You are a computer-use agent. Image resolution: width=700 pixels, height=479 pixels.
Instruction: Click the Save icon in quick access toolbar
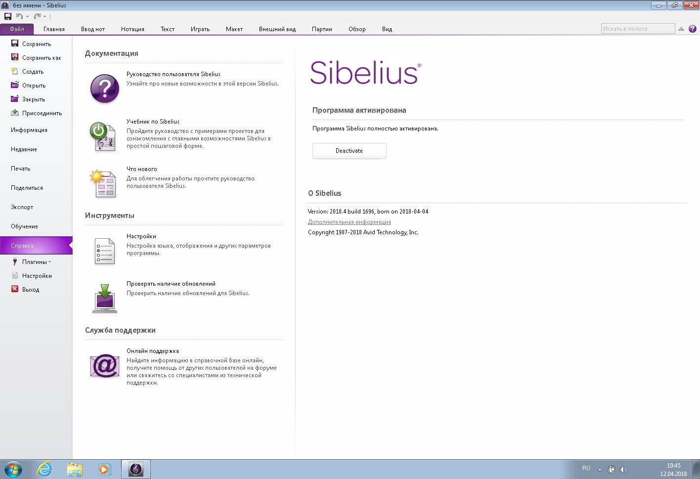point(7,16)
